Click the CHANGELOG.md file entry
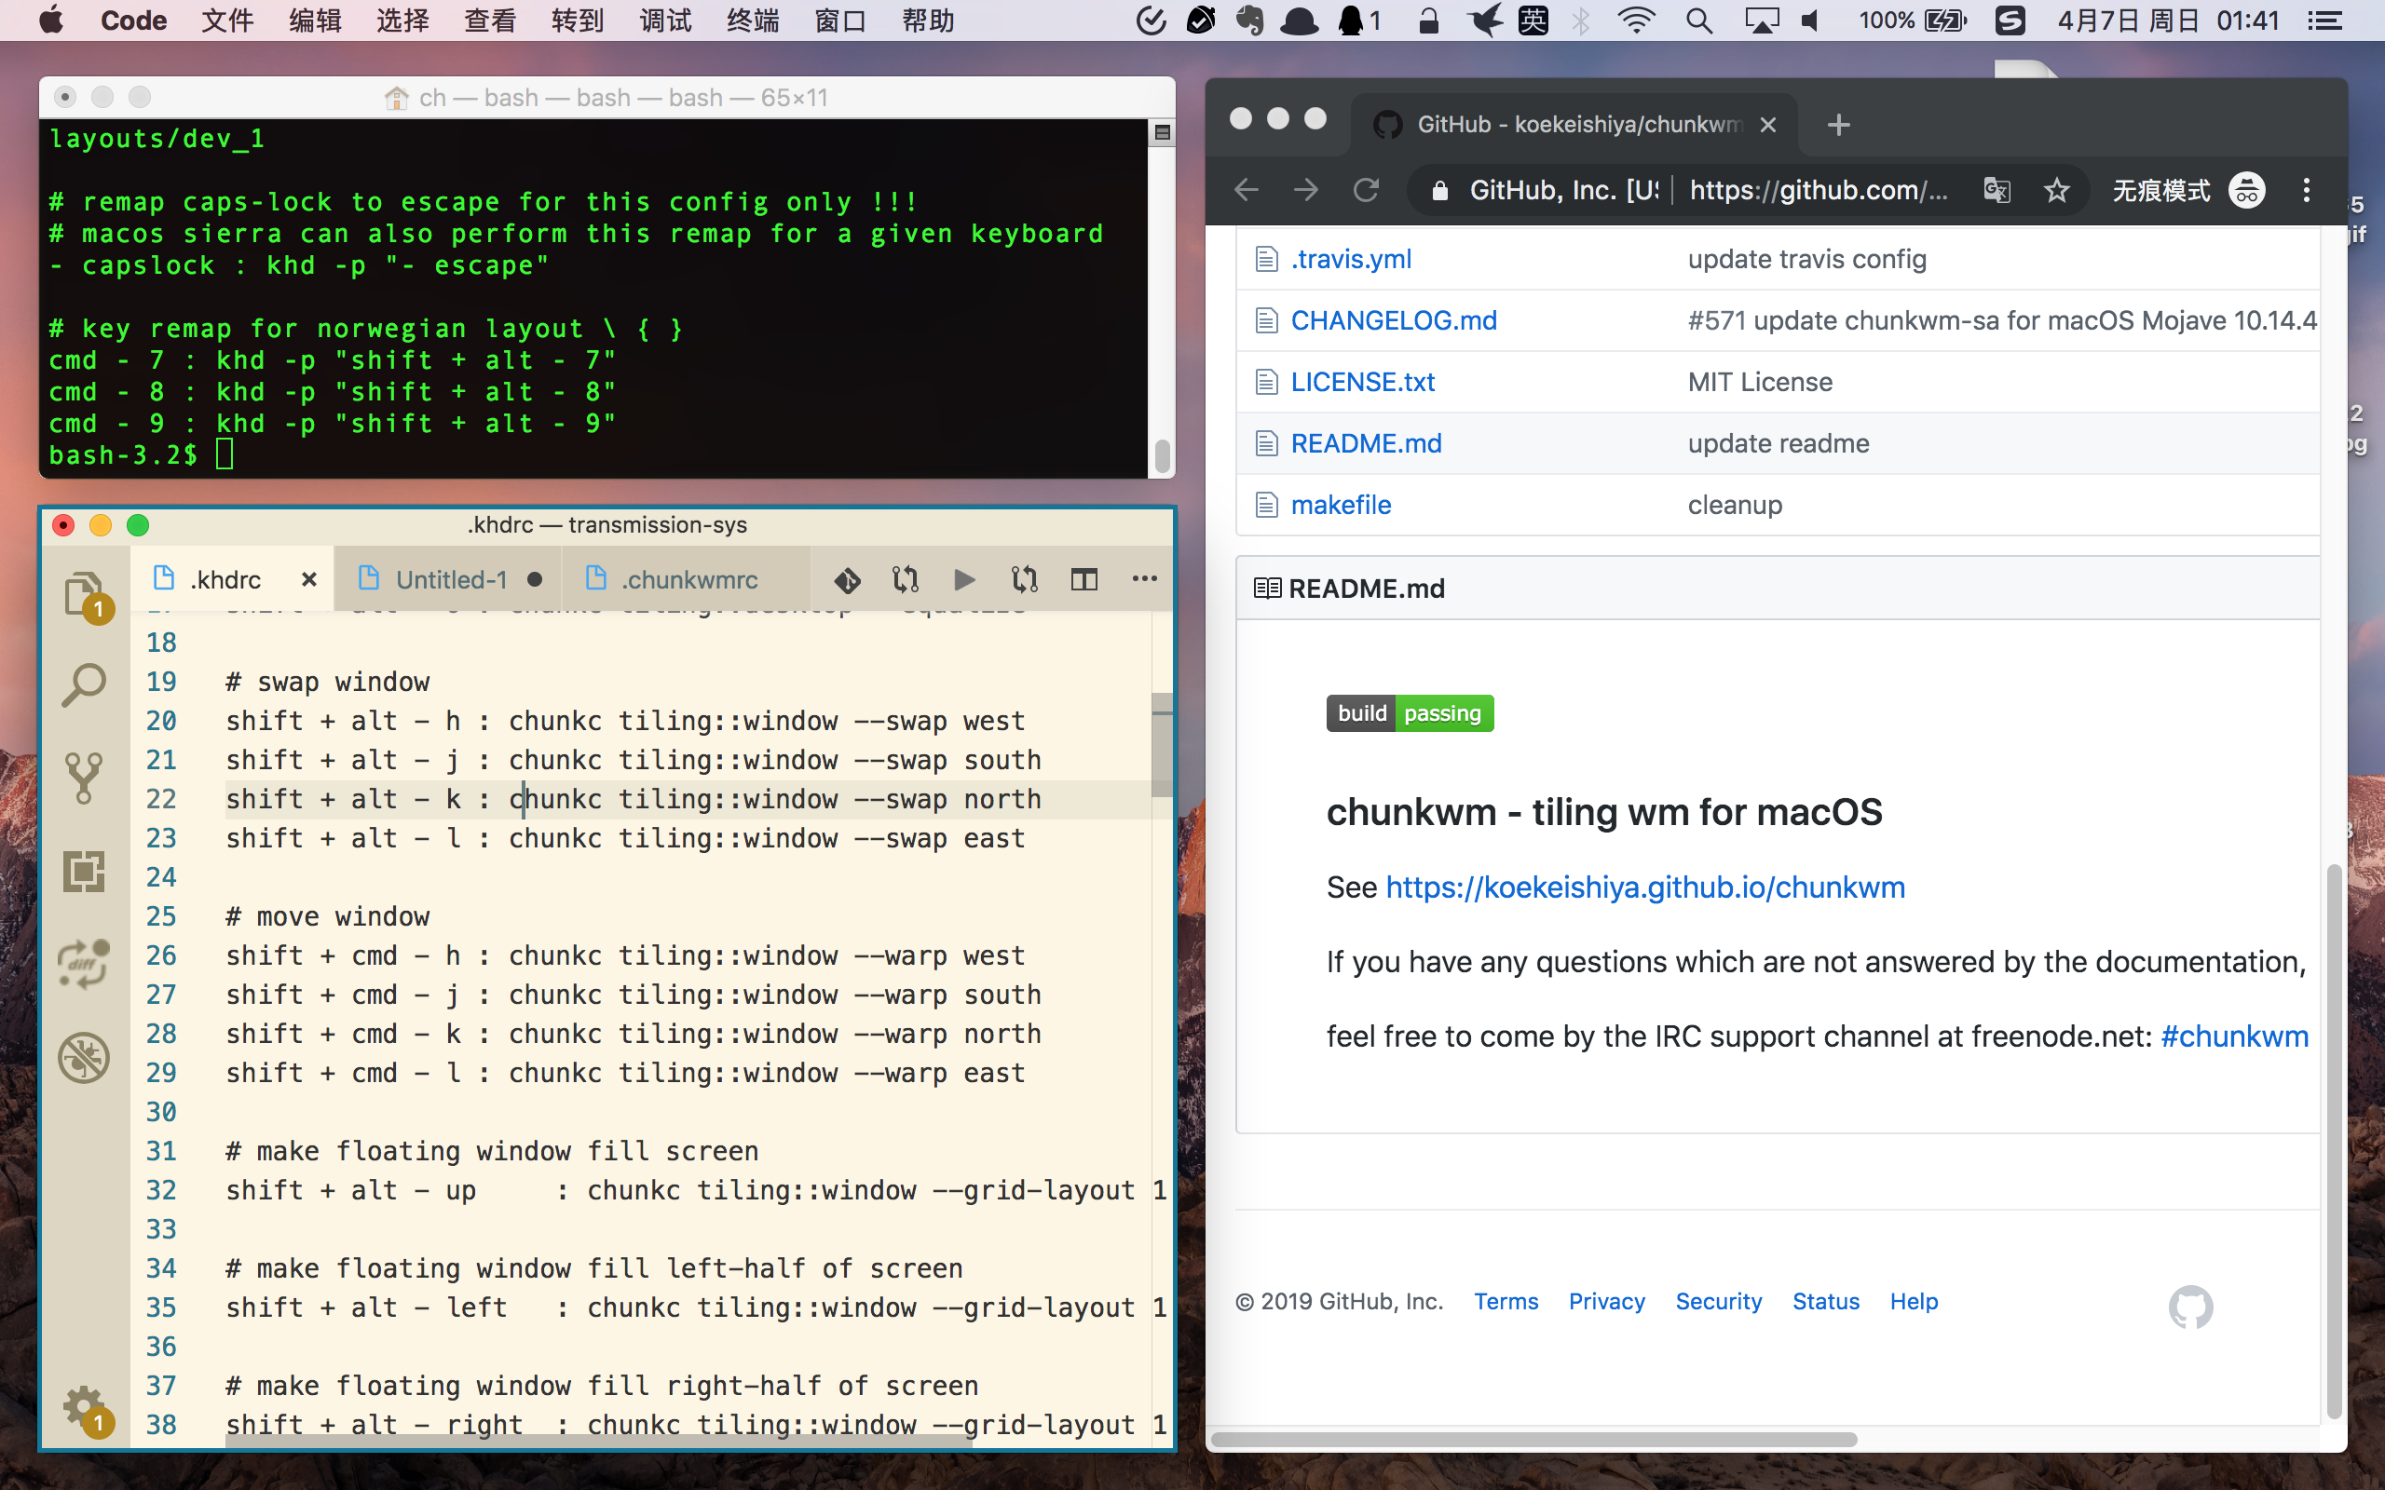This screenshot has width=2385, height=1490. point(1393,319)
